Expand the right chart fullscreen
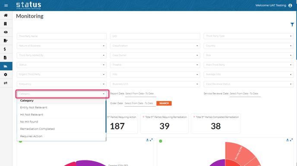297x166 pixels. click(291, 140)
